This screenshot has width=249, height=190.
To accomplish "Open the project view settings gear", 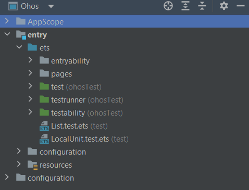I will click(x=224, y=6).
